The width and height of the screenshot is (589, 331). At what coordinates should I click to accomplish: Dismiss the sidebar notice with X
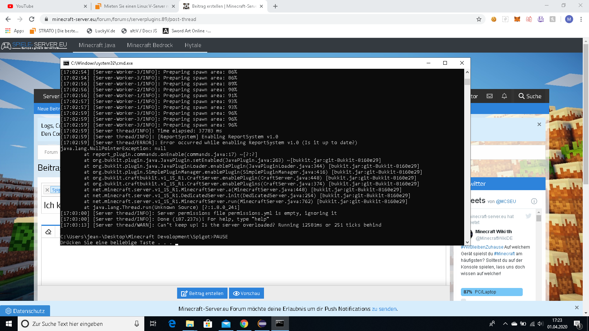click(539, 124)
